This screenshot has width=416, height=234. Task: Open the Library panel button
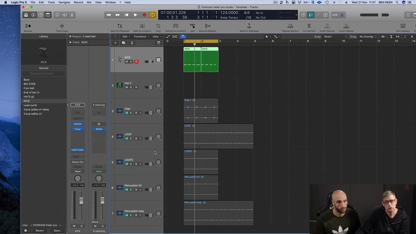[26, 15]
